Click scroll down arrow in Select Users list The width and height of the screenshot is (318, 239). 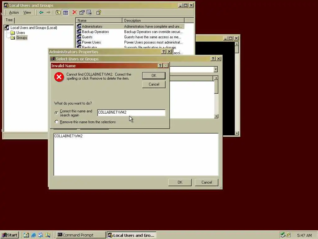point(216,116)
